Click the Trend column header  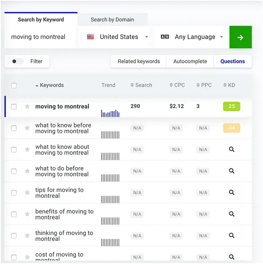108,85
